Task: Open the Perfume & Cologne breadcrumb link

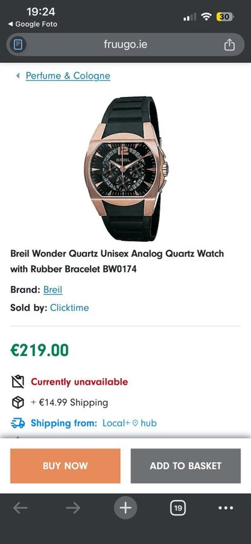Action: pyautogui.click(x=68, y=76)
